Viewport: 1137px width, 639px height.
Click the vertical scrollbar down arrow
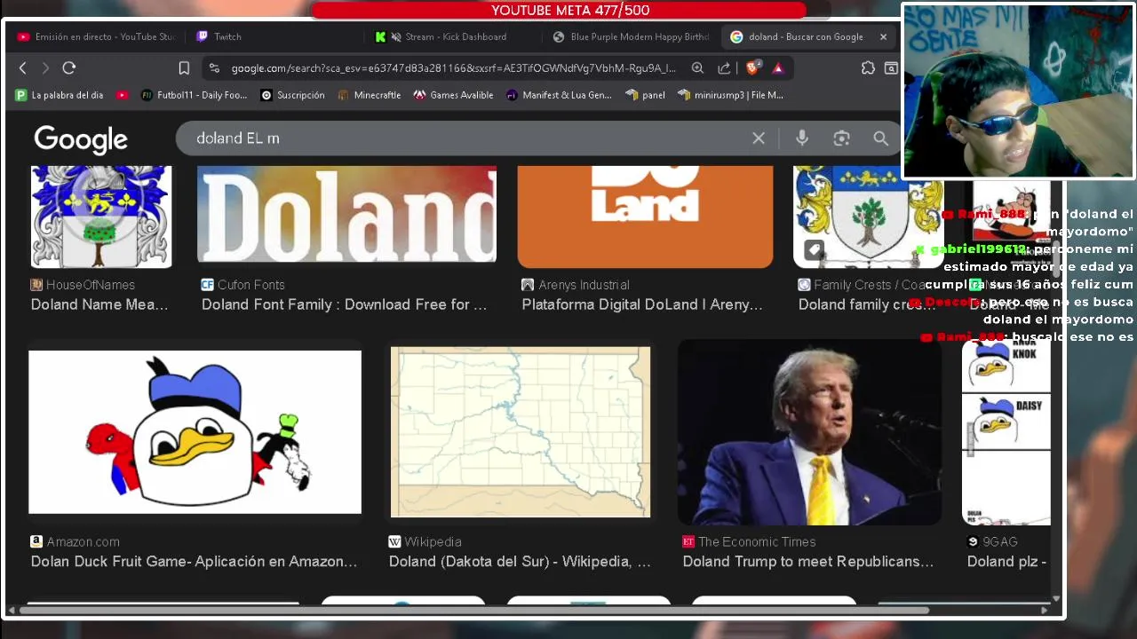1056,599
